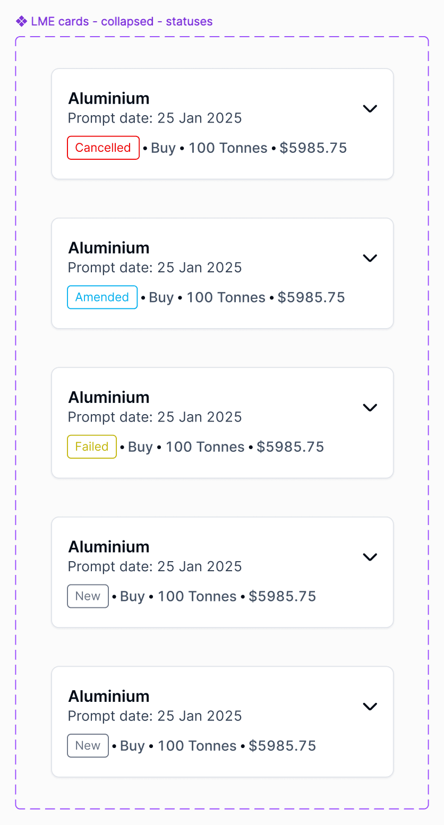
Task: Click the Prompt date text in the Cancelled card
Action: (155, 118)
